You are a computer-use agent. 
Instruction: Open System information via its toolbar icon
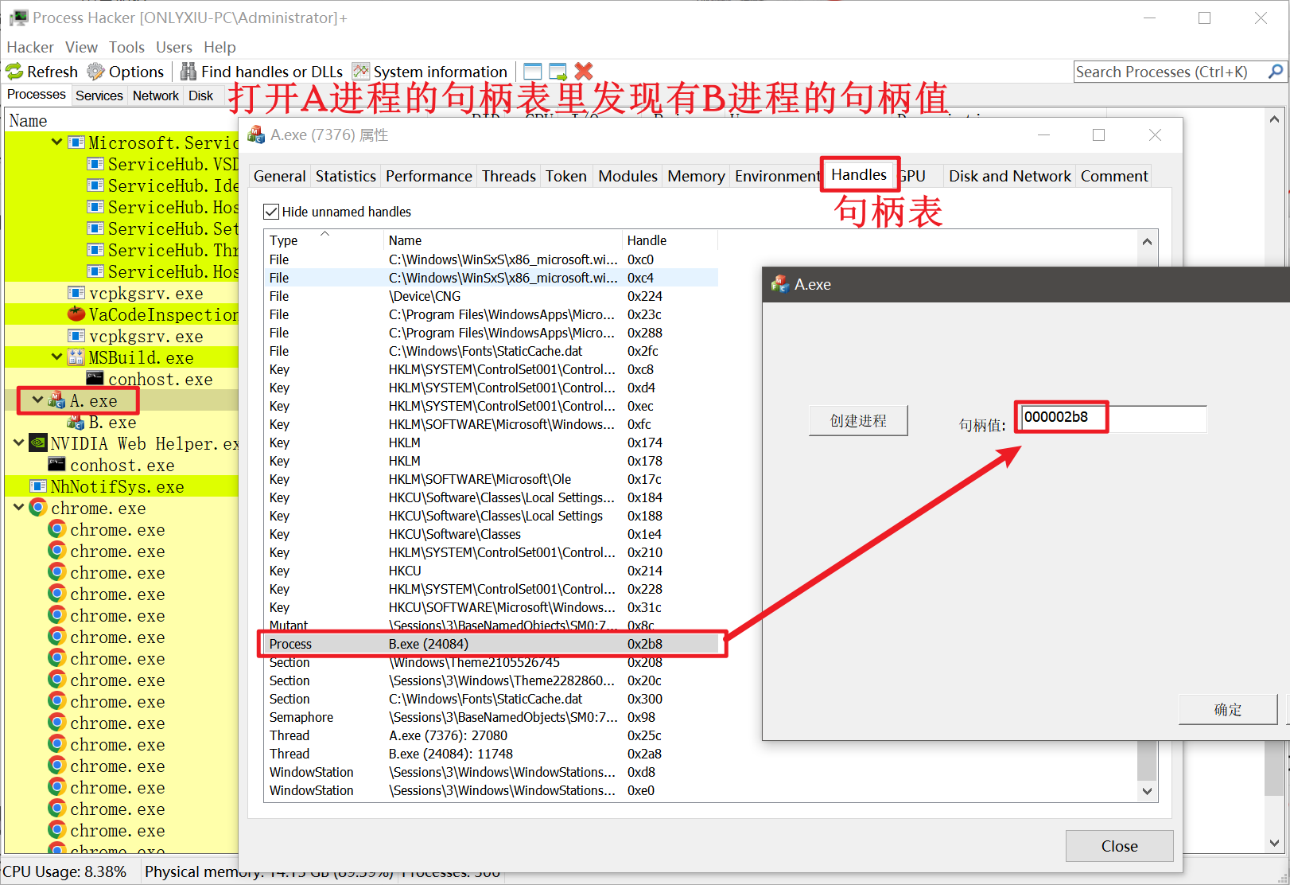(360, 71)
